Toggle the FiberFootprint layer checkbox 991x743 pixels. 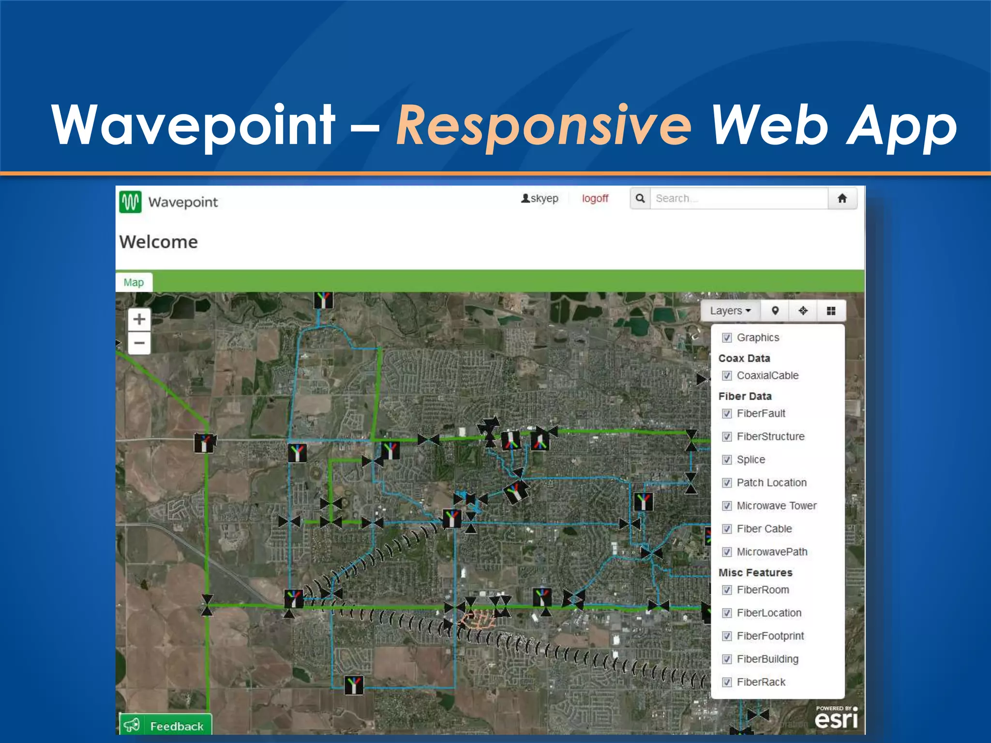727,636
